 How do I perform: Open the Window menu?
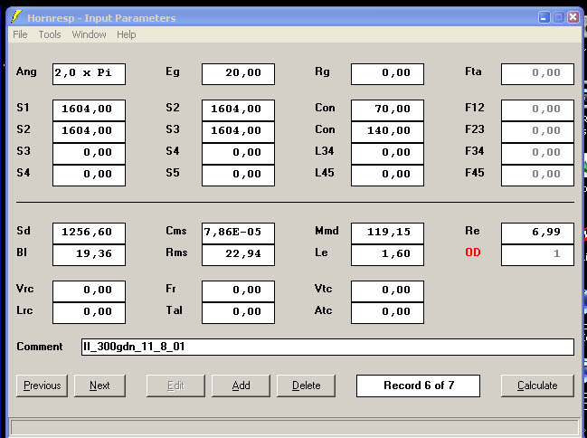pos(89,34)
